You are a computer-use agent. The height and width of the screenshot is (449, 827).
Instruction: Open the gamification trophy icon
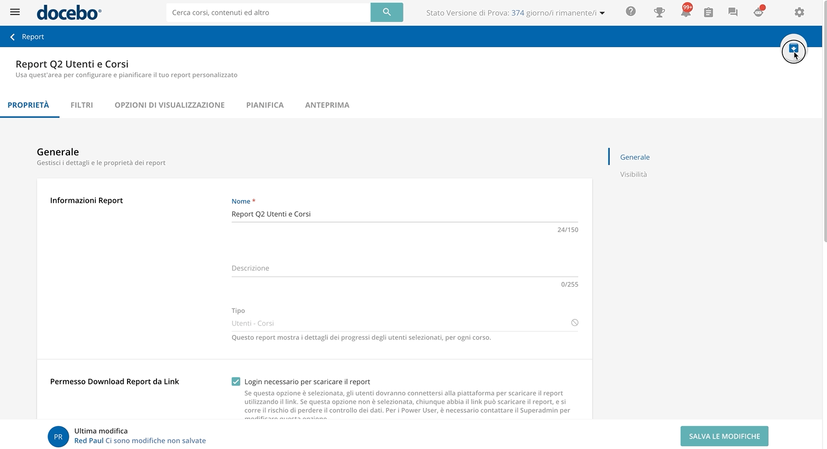pyautogui.click(x=659, y=12)
